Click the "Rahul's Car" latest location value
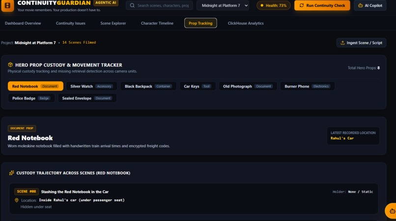The image size is (396, 221). [342, 138]
